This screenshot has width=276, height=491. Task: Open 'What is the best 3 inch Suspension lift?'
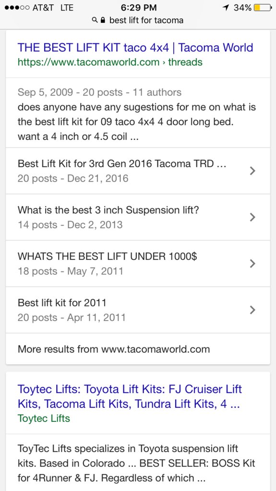pyautogui.click(x=138, y=217)
